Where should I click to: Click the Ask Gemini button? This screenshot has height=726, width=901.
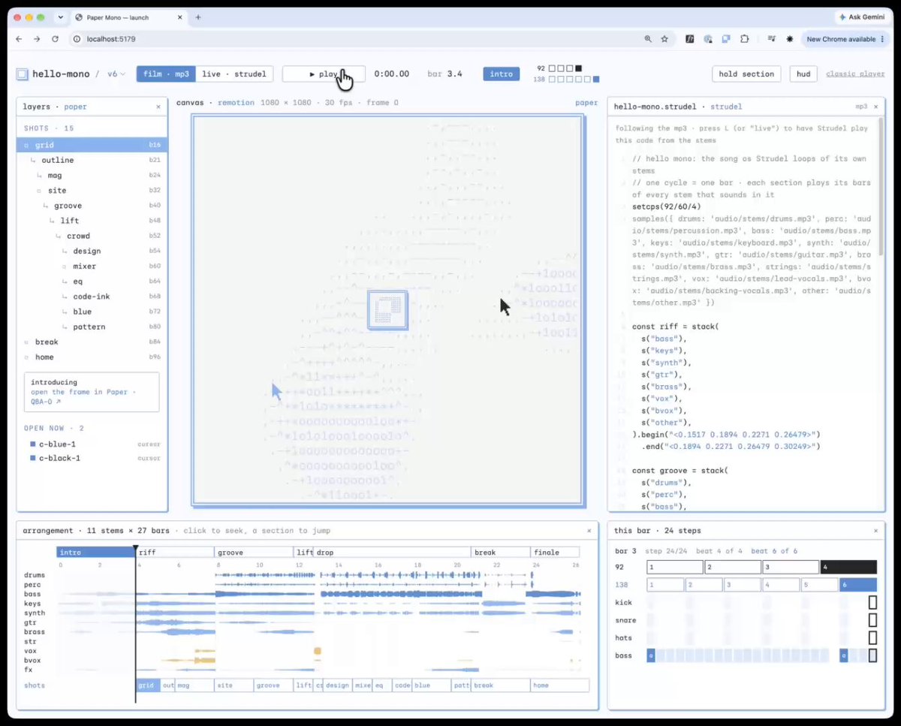coord(863,17)
